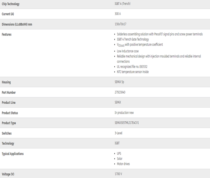Screen dimensions: 210x178
Task: Click the 1700 V voltage value
Action: [118, 174]
